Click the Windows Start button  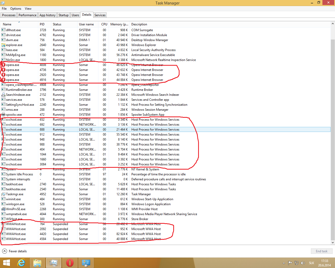[x=6, y=263]
